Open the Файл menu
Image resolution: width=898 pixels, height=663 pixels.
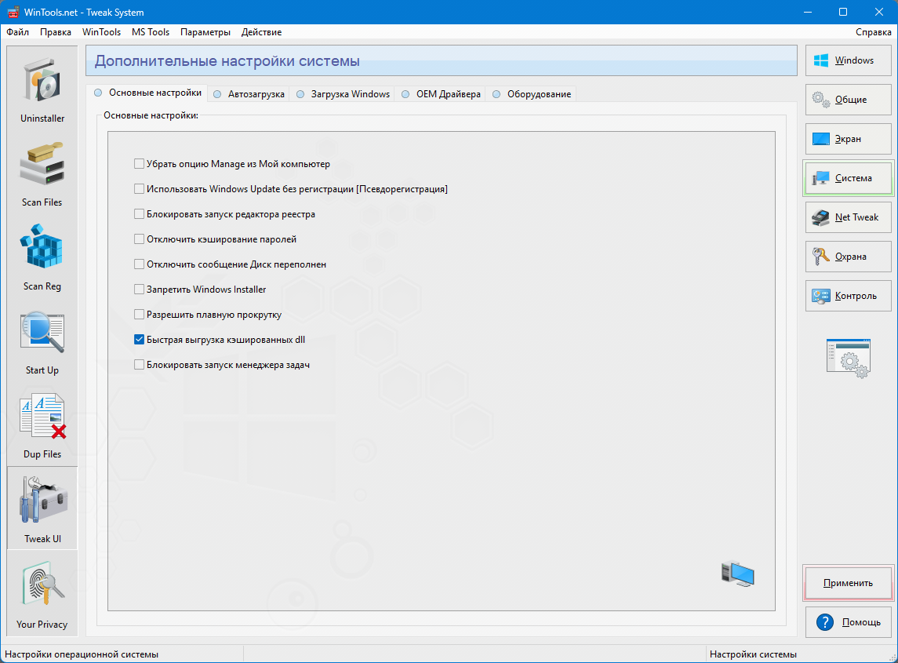[18, 32]
